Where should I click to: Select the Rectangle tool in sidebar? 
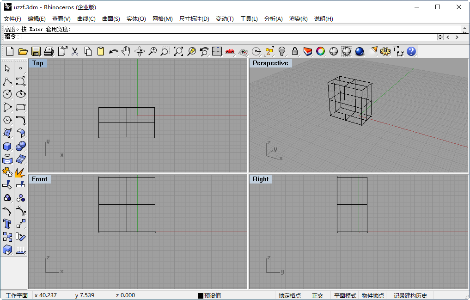pyautogui.click(x=21, y=107)
